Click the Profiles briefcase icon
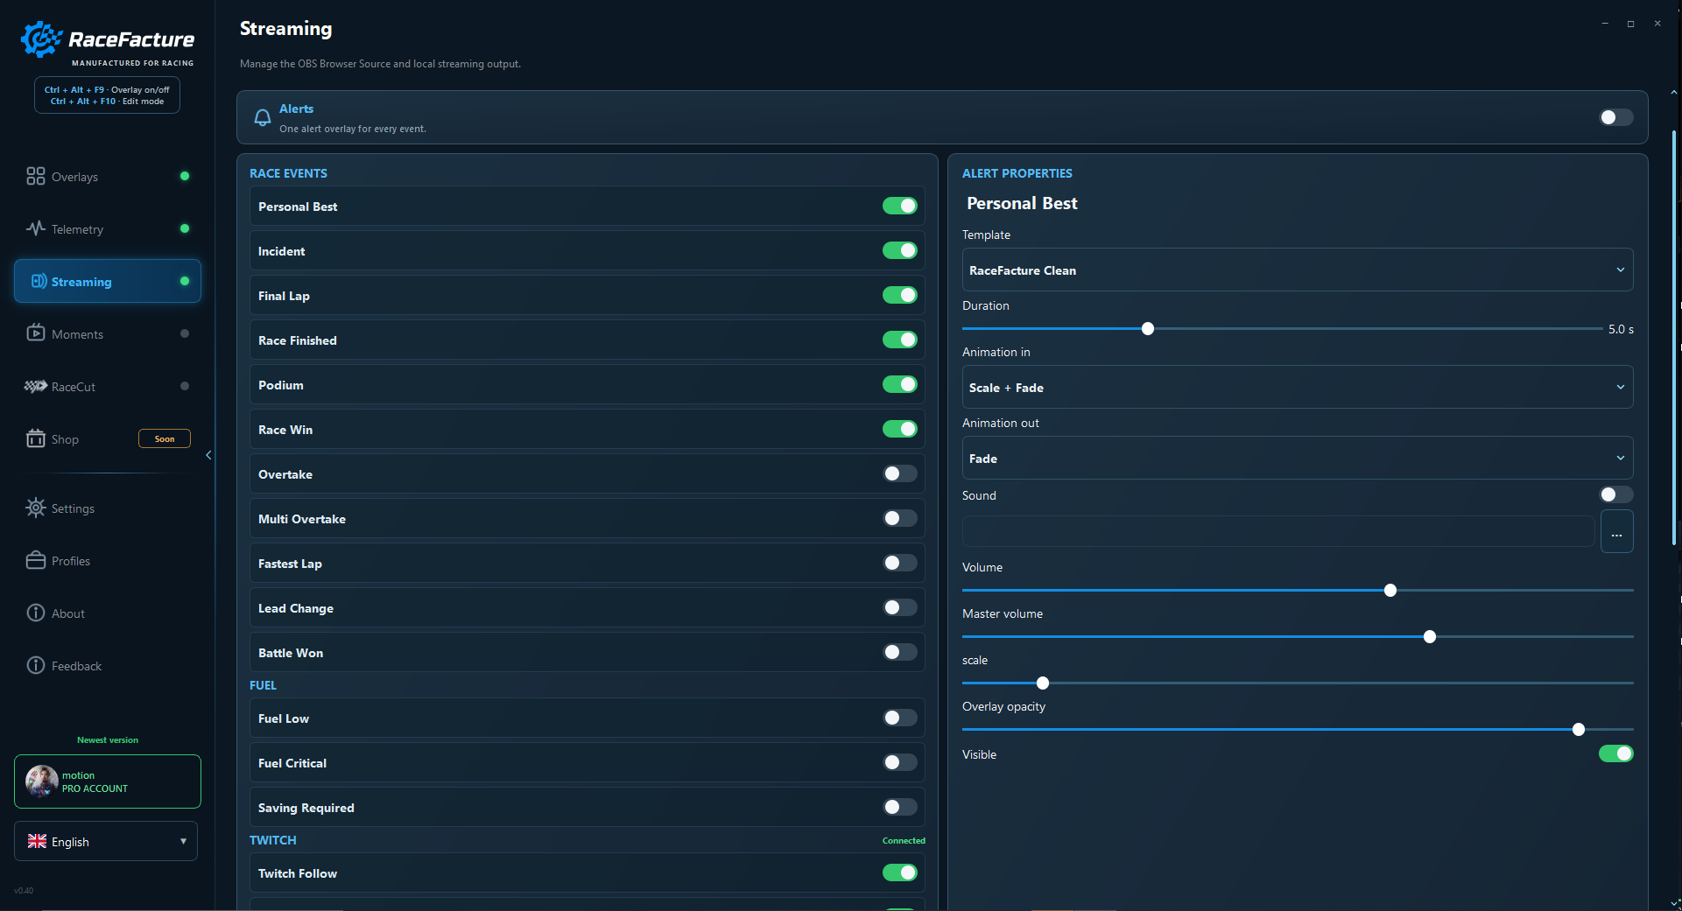Viewport: 1682px width, 911px height. [35, 560]
